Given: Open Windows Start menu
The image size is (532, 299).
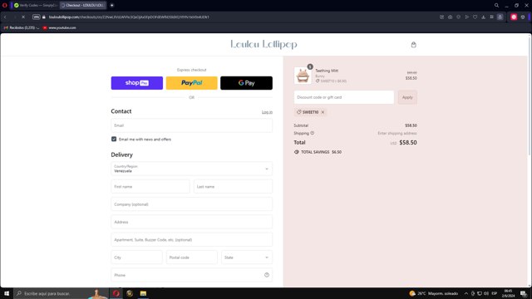Looking at the screenshot, I should [x=7, y=293].
